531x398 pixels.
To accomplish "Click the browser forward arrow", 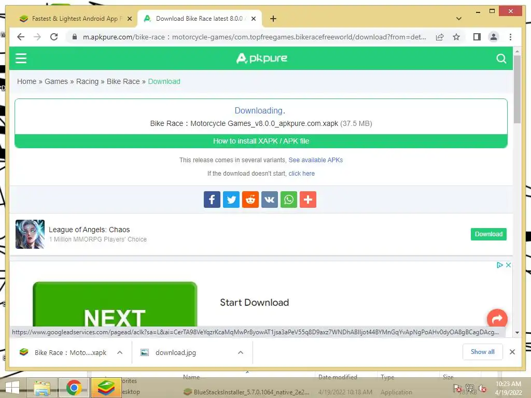I will 37,37.
